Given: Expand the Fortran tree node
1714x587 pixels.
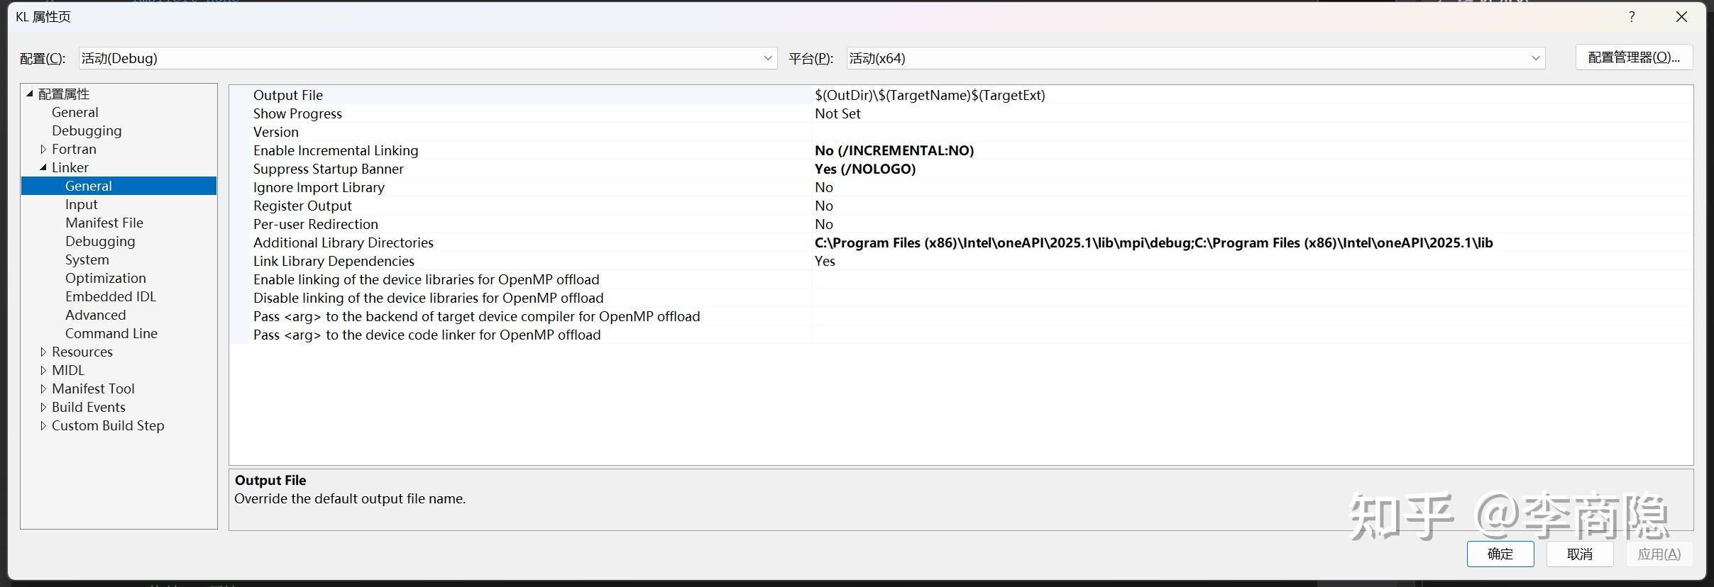Looking at the screenshot, I should click(43, 149).
